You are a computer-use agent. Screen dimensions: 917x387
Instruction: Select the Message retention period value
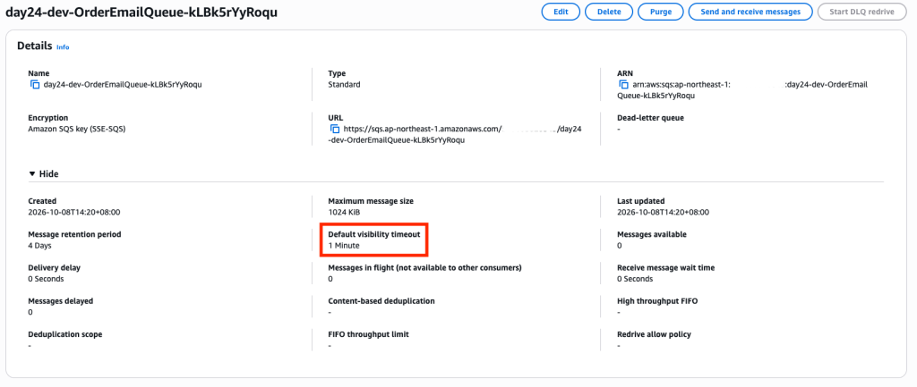click(x=39, y=246)
